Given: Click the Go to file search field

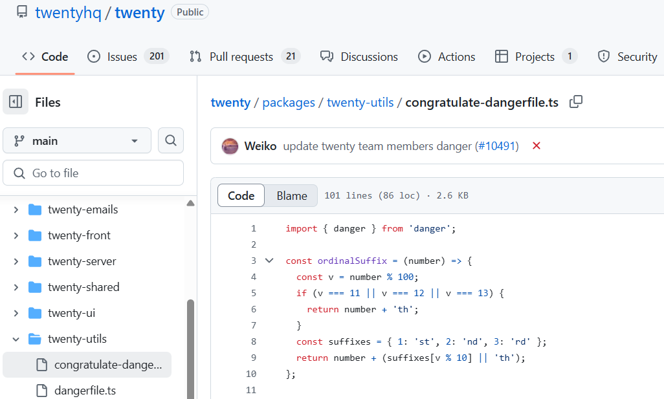Looking at the screenshot, I should coord(93,173).
